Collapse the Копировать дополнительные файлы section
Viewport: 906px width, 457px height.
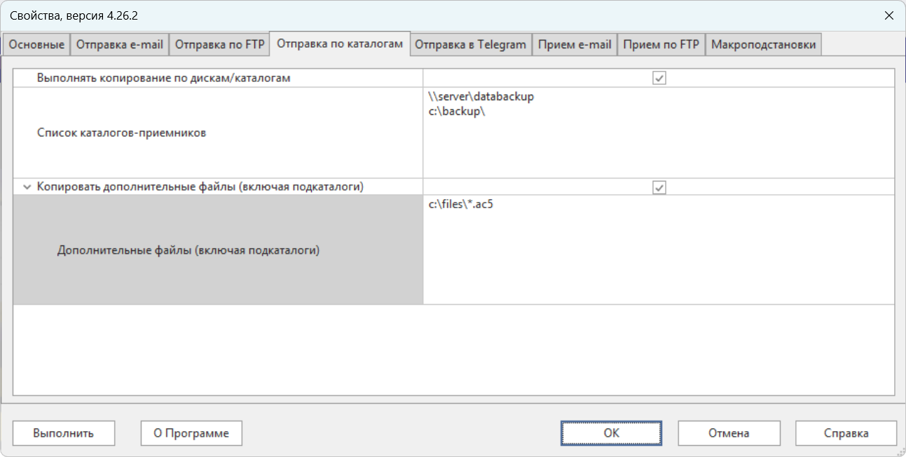27,187
